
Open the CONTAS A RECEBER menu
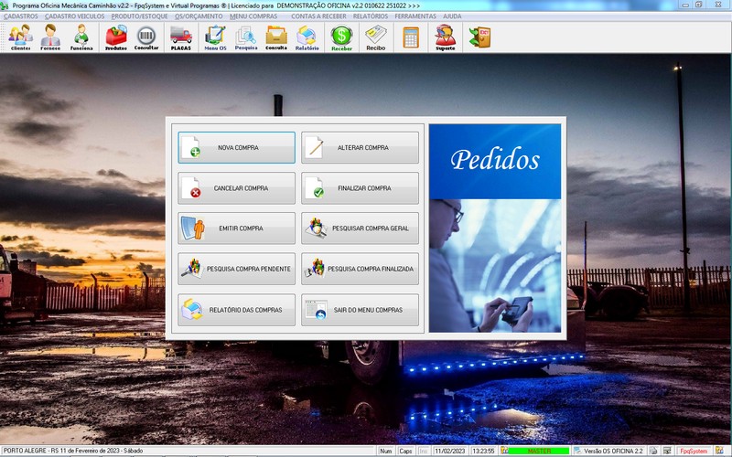(318, 16)
